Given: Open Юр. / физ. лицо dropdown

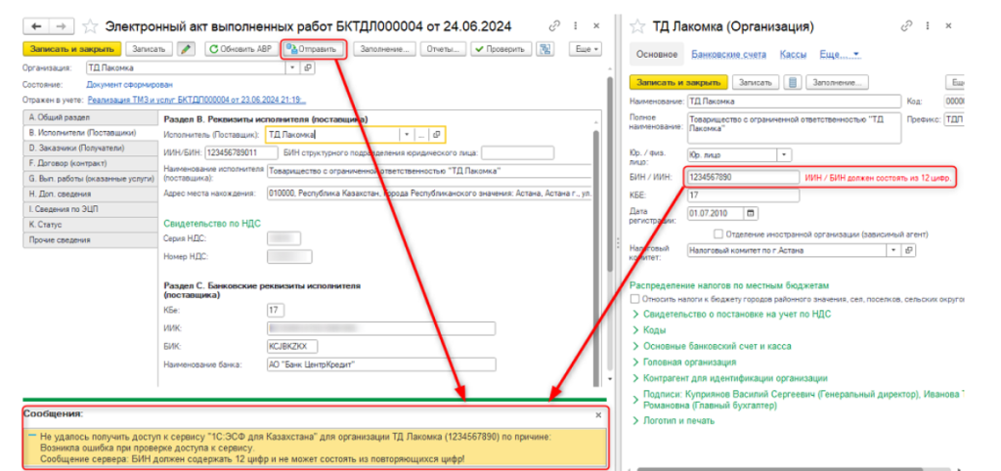Looking at the screenshot, I should coord(785,154).
